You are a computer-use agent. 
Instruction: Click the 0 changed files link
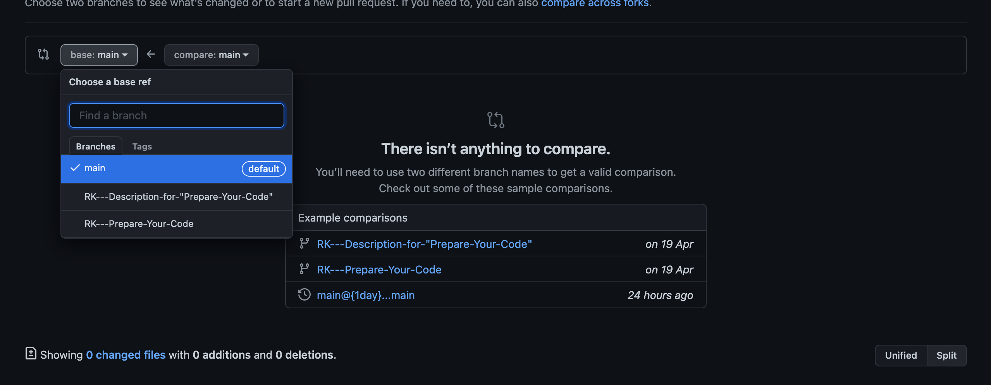pyautogui.click(x=126, y=354)
